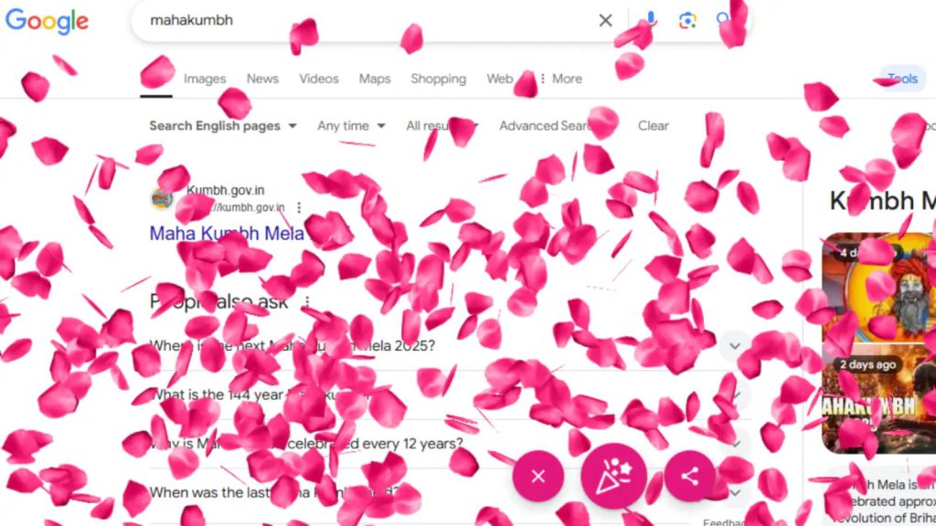Open the More tabs menu
The width and height of the screenshot is (936, 526).
pyautogui.click(x=561, y=79)
